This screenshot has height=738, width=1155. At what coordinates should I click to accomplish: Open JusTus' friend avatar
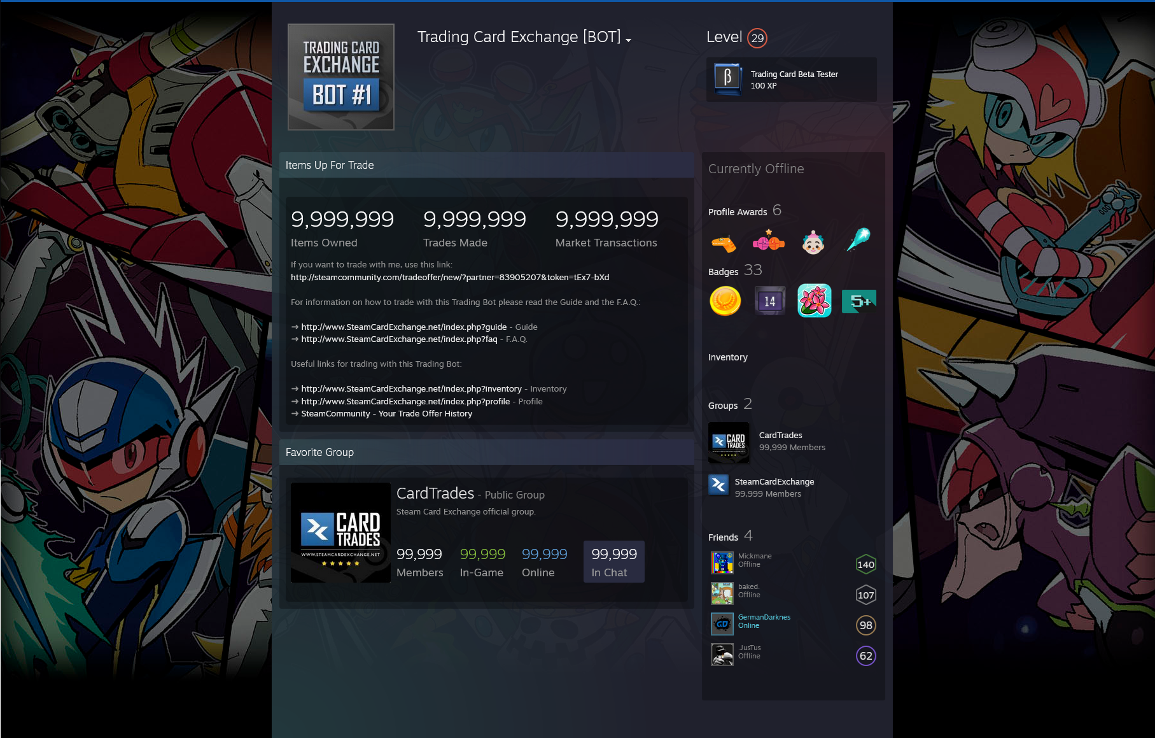(722, 655)
